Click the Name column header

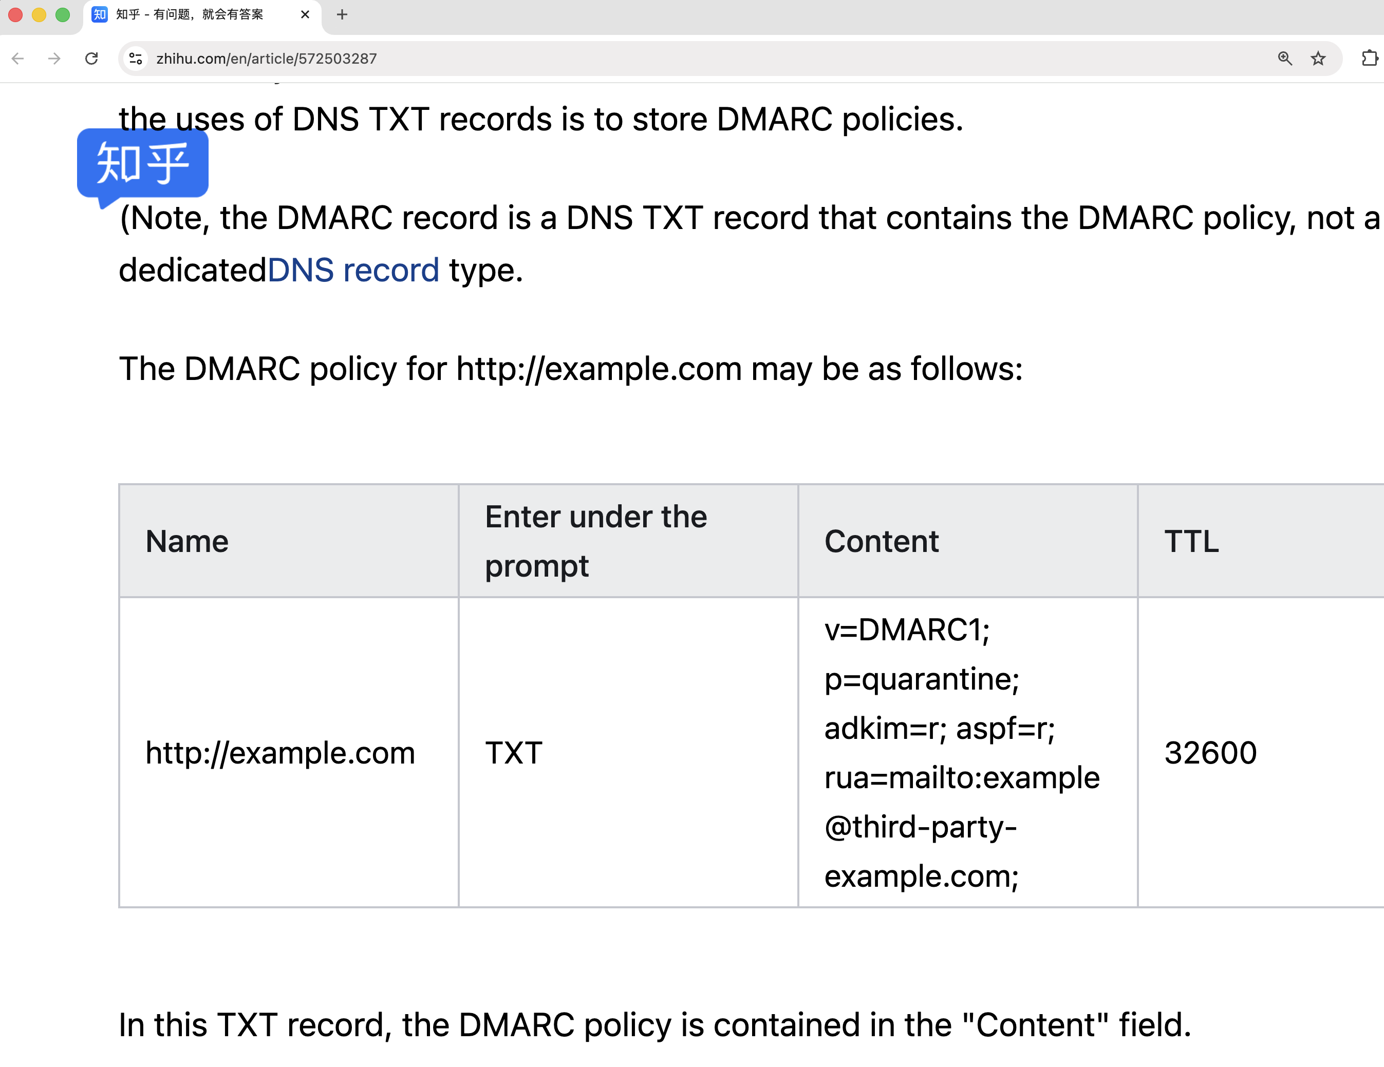(x=288, y=541)
